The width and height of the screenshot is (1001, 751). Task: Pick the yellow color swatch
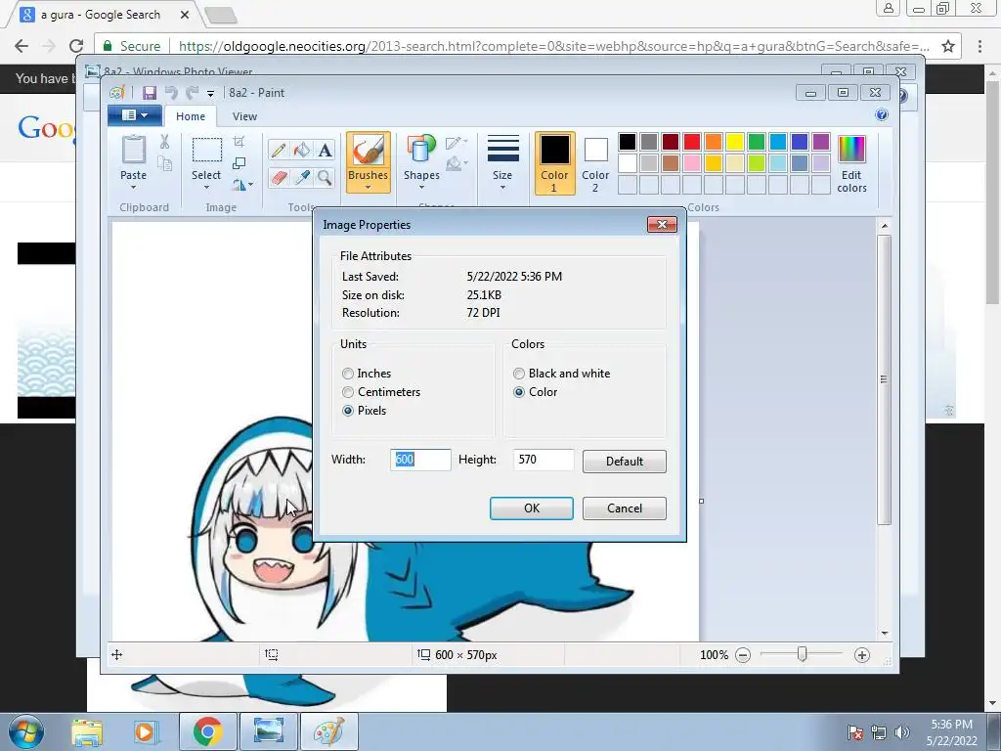(x=735, y=141)
